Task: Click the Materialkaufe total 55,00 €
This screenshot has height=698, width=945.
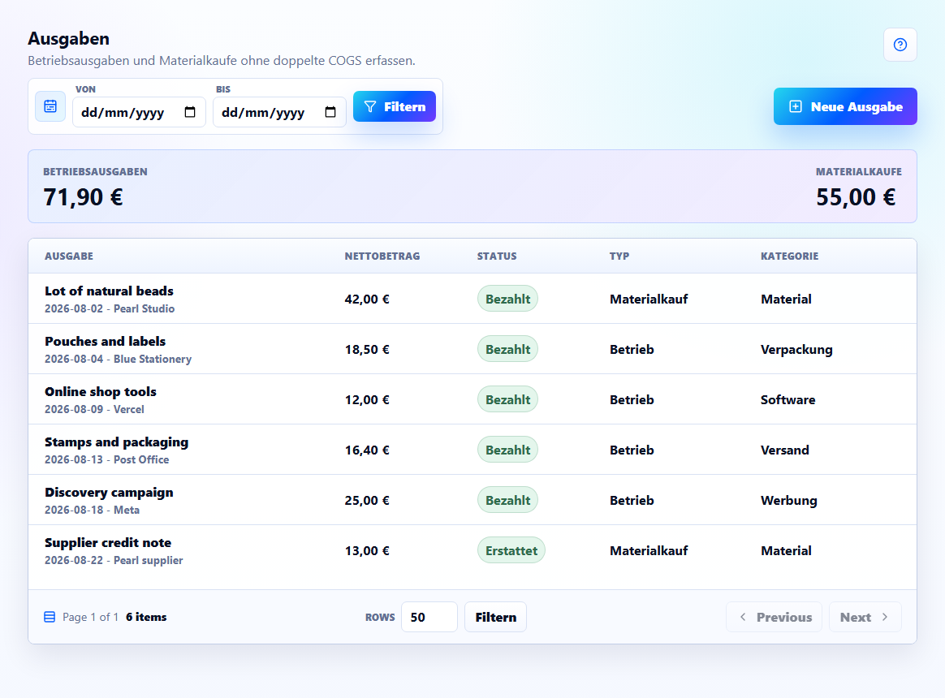Action: 856,197
